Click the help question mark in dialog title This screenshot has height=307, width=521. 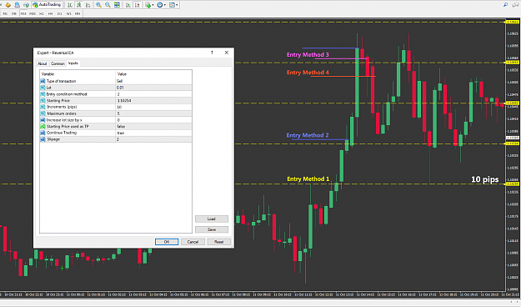[212, 53]
